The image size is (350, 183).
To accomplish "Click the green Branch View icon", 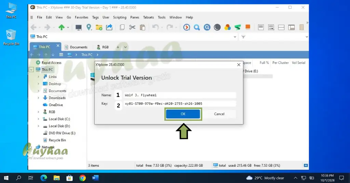I will 238,27.
